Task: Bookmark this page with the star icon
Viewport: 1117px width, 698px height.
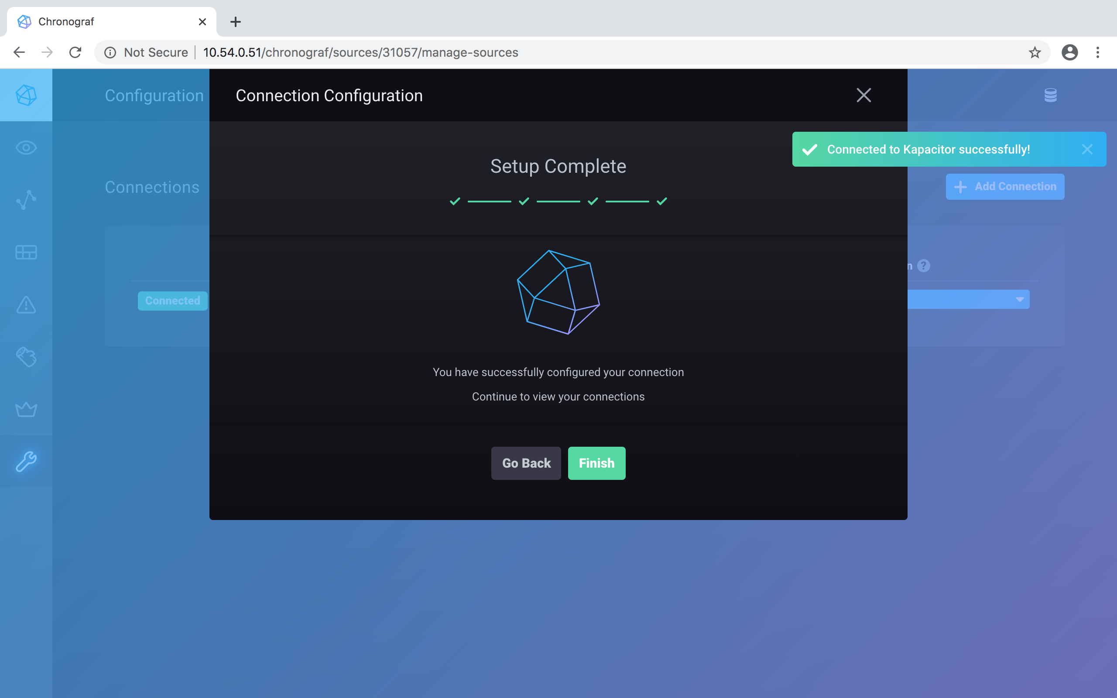Action: (x=1035, y=52)
